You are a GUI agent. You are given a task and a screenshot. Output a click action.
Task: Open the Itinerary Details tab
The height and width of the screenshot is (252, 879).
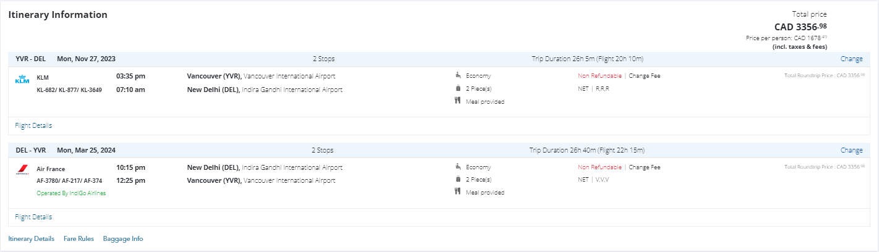[31, 238]
